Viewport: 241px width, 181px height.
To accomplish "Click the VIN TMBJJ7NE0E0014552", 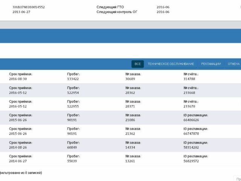I will pyautogui.click(x=29, y=7).
